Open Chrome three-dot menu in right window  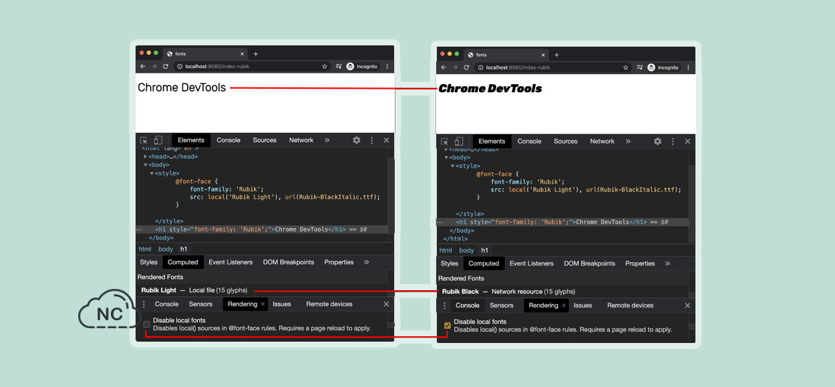[689, 67]
